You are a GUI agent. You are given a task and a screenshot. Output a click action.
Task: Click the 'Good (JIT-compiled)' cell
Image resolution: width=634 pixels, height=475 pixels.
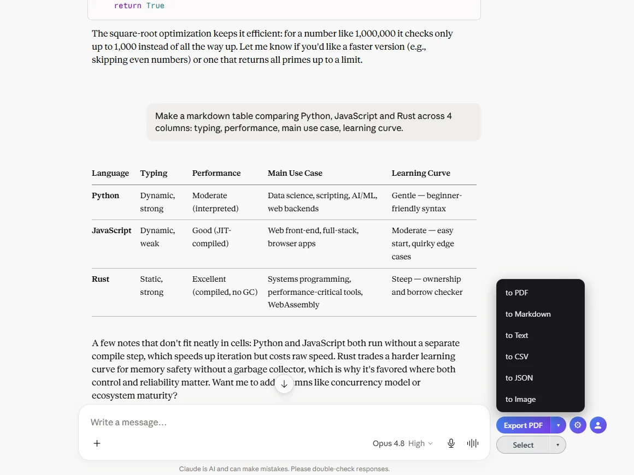click(x=212, y=237)
